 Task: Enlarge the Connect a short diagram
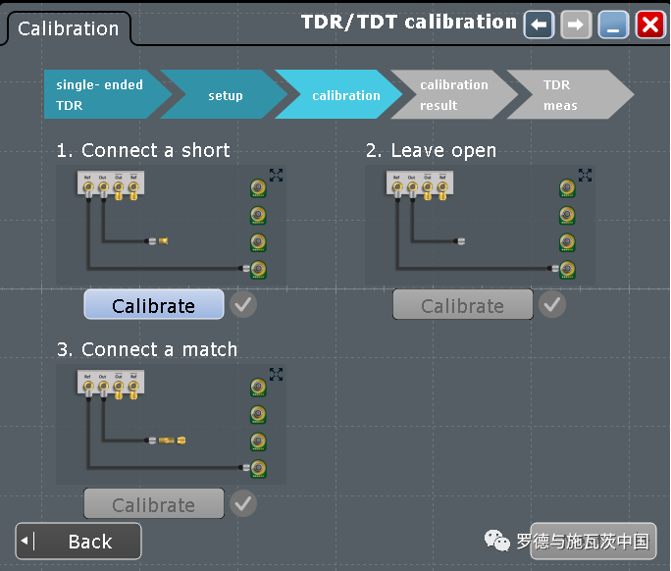tap(277, 175)
